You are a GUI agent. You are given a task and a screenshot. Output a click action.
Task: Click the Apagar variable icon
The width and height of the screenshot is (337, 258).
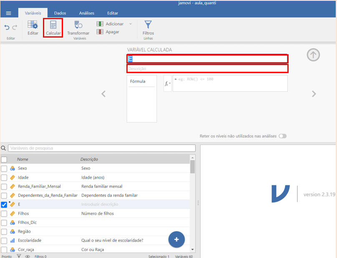[100, 32]
